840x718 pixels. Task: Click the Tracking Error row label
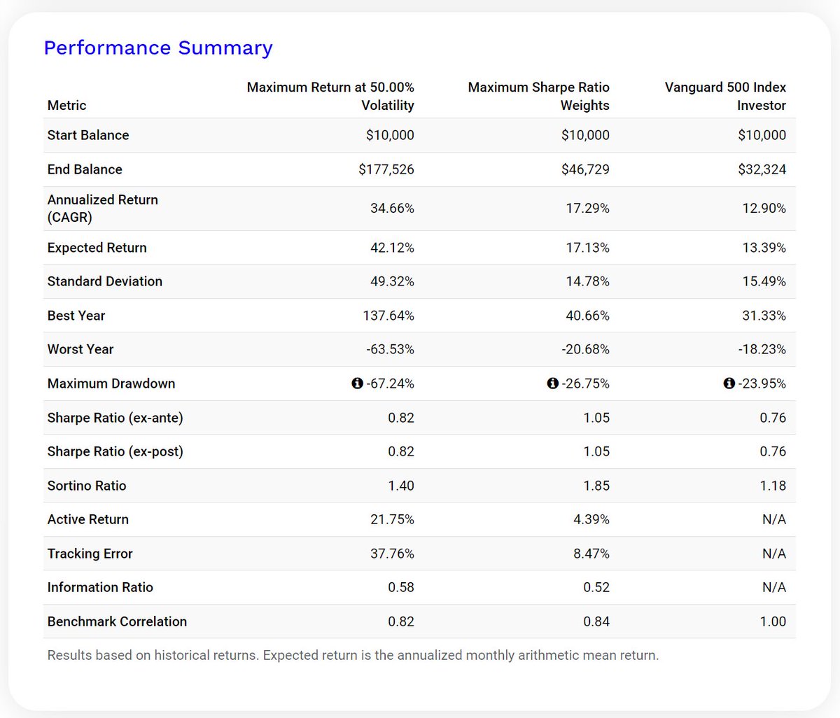[90, 554]
